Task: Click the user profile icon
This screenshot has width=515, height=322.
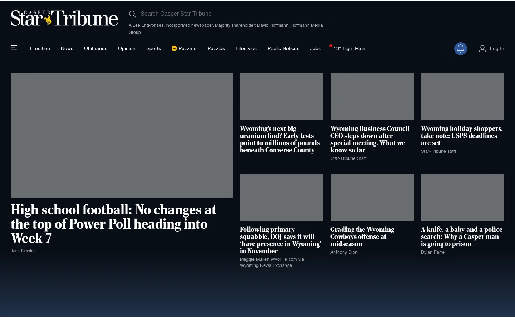Action: [x=482, y=49]
